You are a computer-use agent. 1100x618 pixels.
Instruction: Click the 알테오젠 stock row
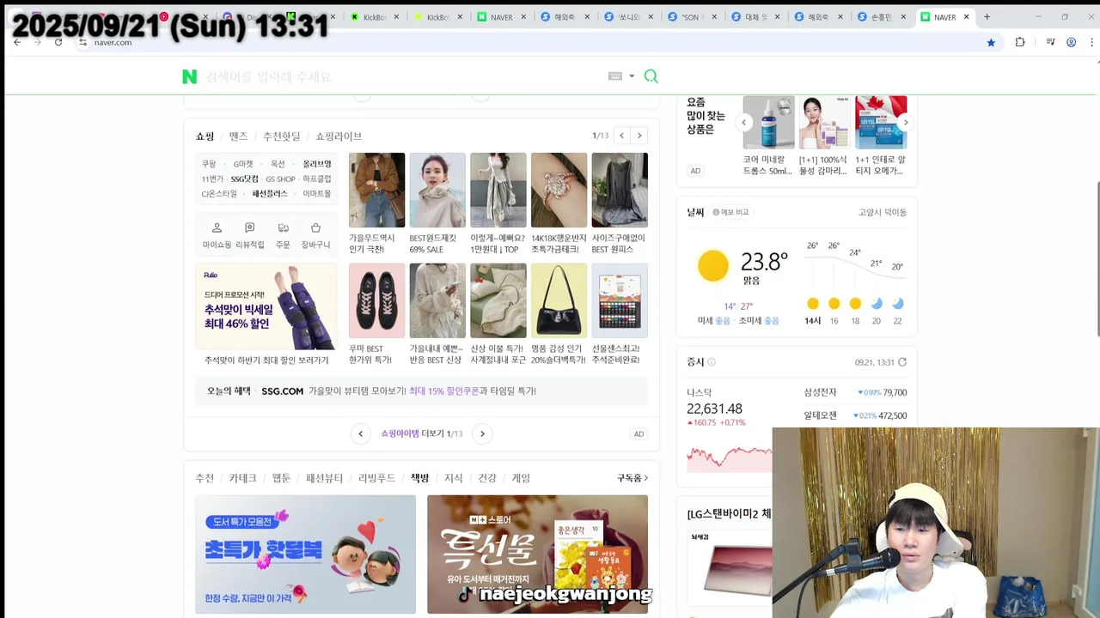[855, 415]
